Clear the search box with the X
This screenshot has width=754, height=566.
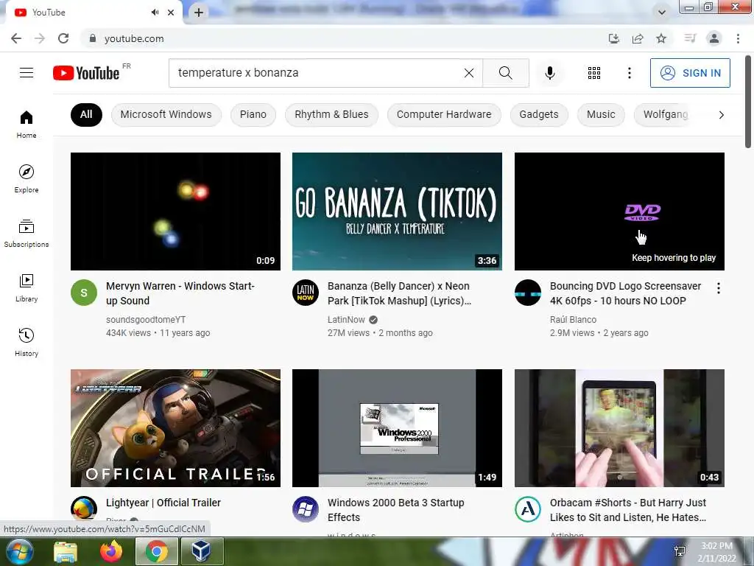pos(469,73)
